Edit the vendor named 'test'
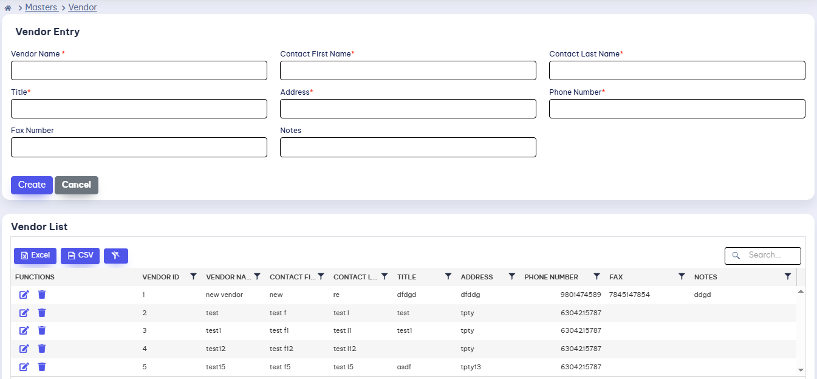817x379 pixels. (24, 313)
